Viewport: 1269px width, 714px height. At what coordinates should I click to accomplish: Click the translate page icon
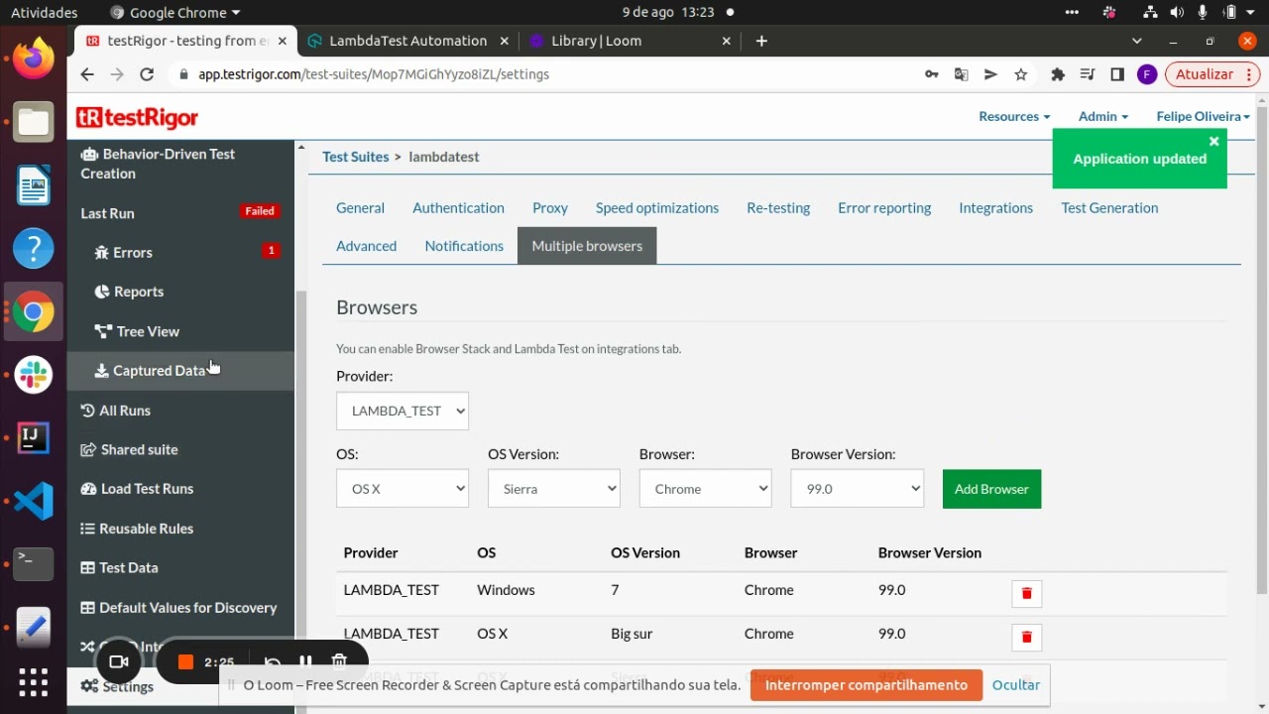point(961,74)
